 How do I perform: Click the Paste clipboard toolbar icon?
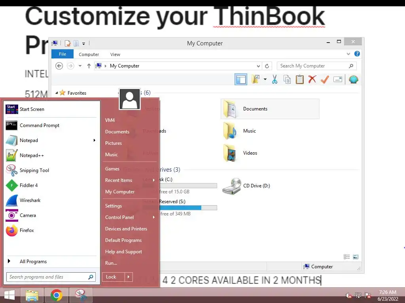pos(300,79)
